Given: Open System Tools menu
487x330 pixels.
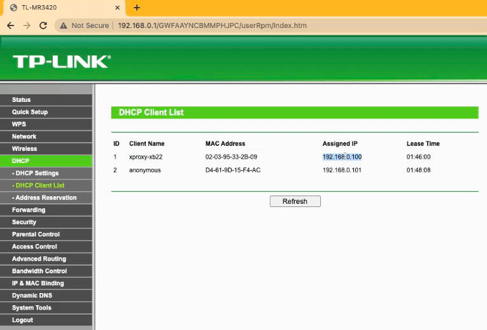Looking at the screenshot, I should click(x=46, y=308).
